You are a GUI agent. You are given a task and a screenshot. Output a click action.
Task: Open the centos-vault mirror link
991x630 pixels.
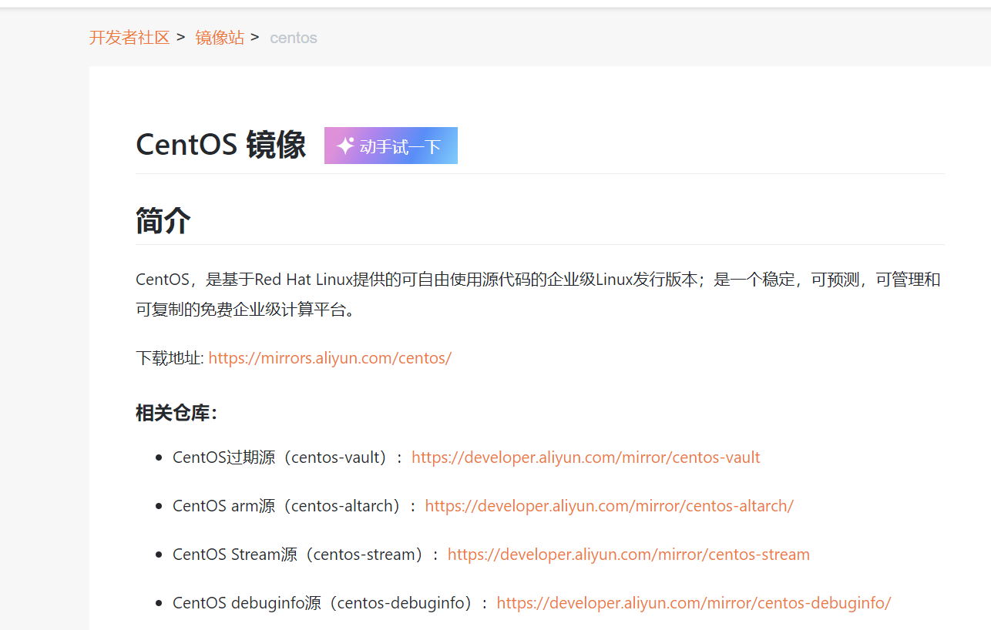point(586,457)
